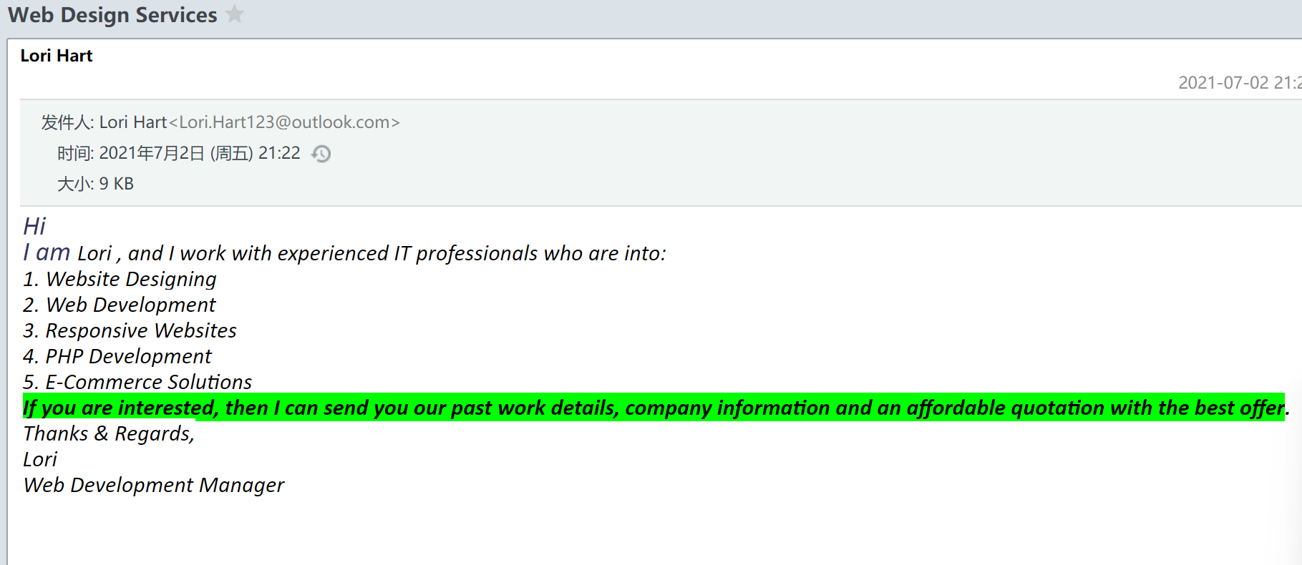Click the 时间 date and time line
The height and width of the screenshot is (565, 1302).
[x=179, y=153]
